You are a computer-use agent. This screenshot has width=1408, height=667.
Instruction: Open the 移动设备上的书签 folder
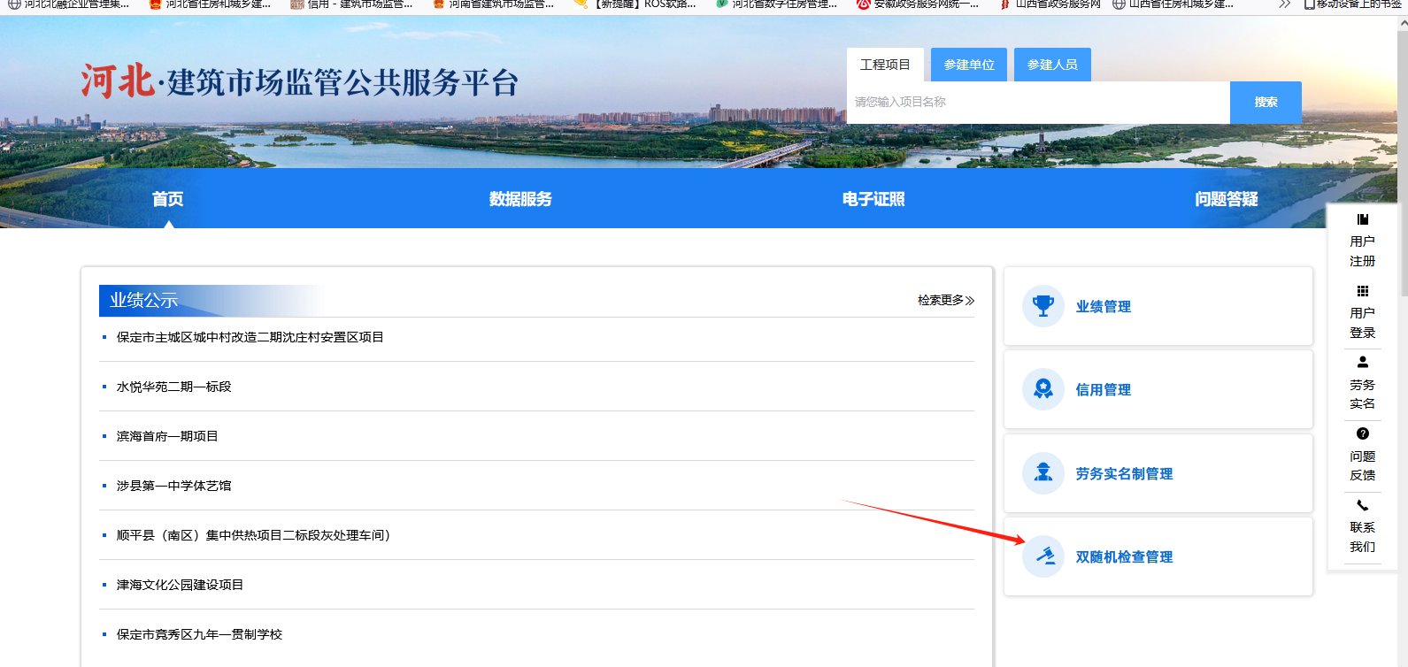tap(1352, 4)
